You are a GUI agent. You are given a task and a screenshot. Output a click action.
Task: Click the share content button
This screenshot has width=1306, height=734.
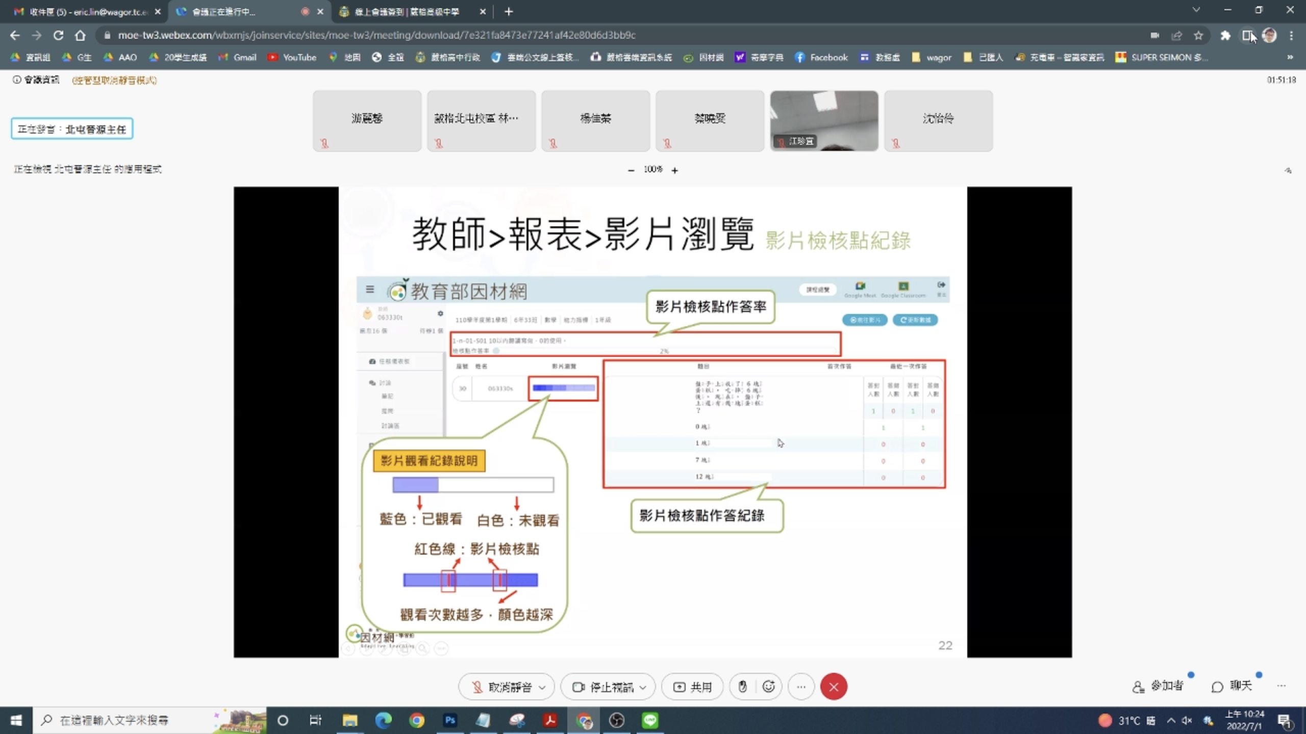click(692, 687)
